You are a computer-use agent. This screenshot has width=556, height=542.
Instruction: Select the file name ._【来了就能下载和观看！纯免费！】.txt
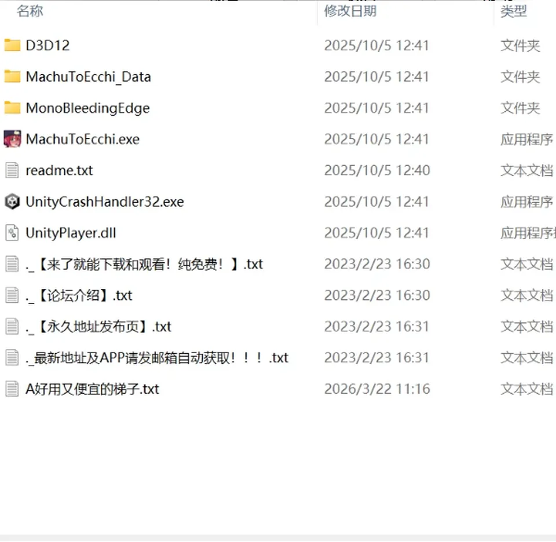tap(144, 264)
